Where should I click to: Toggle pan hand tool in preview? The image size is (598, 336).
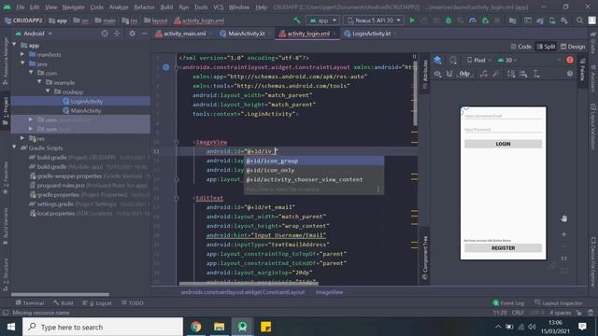564,218
